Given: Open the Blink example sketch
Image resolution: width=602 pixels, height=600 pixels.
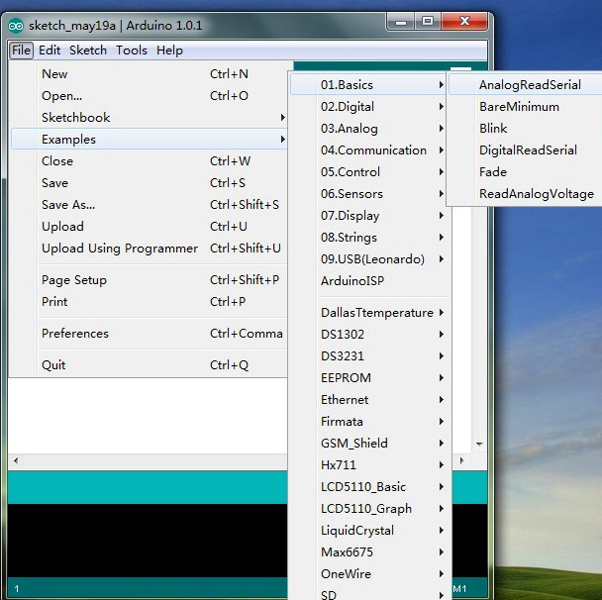Looking at the screenshot, I should (493, 129).
